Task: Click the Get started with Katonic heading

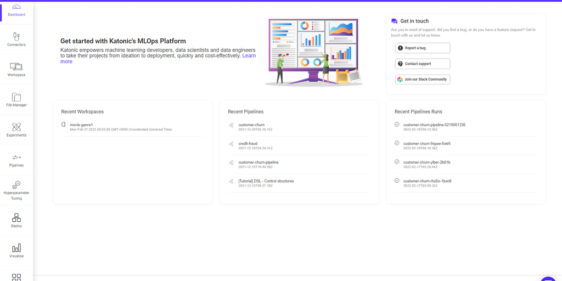Action: pos(123,41)
